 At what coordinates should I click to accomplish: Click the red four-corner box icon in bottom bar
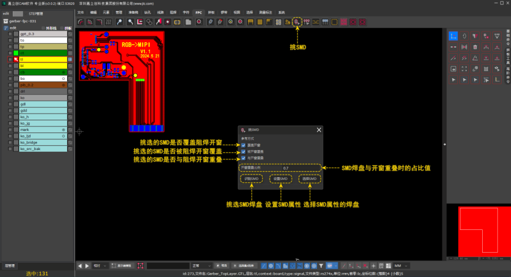point(140,266)
